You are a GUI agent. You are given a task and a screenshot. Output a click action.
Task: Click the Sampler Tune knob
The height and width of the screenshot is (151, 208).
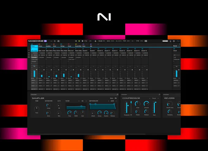tap(37, 109)
